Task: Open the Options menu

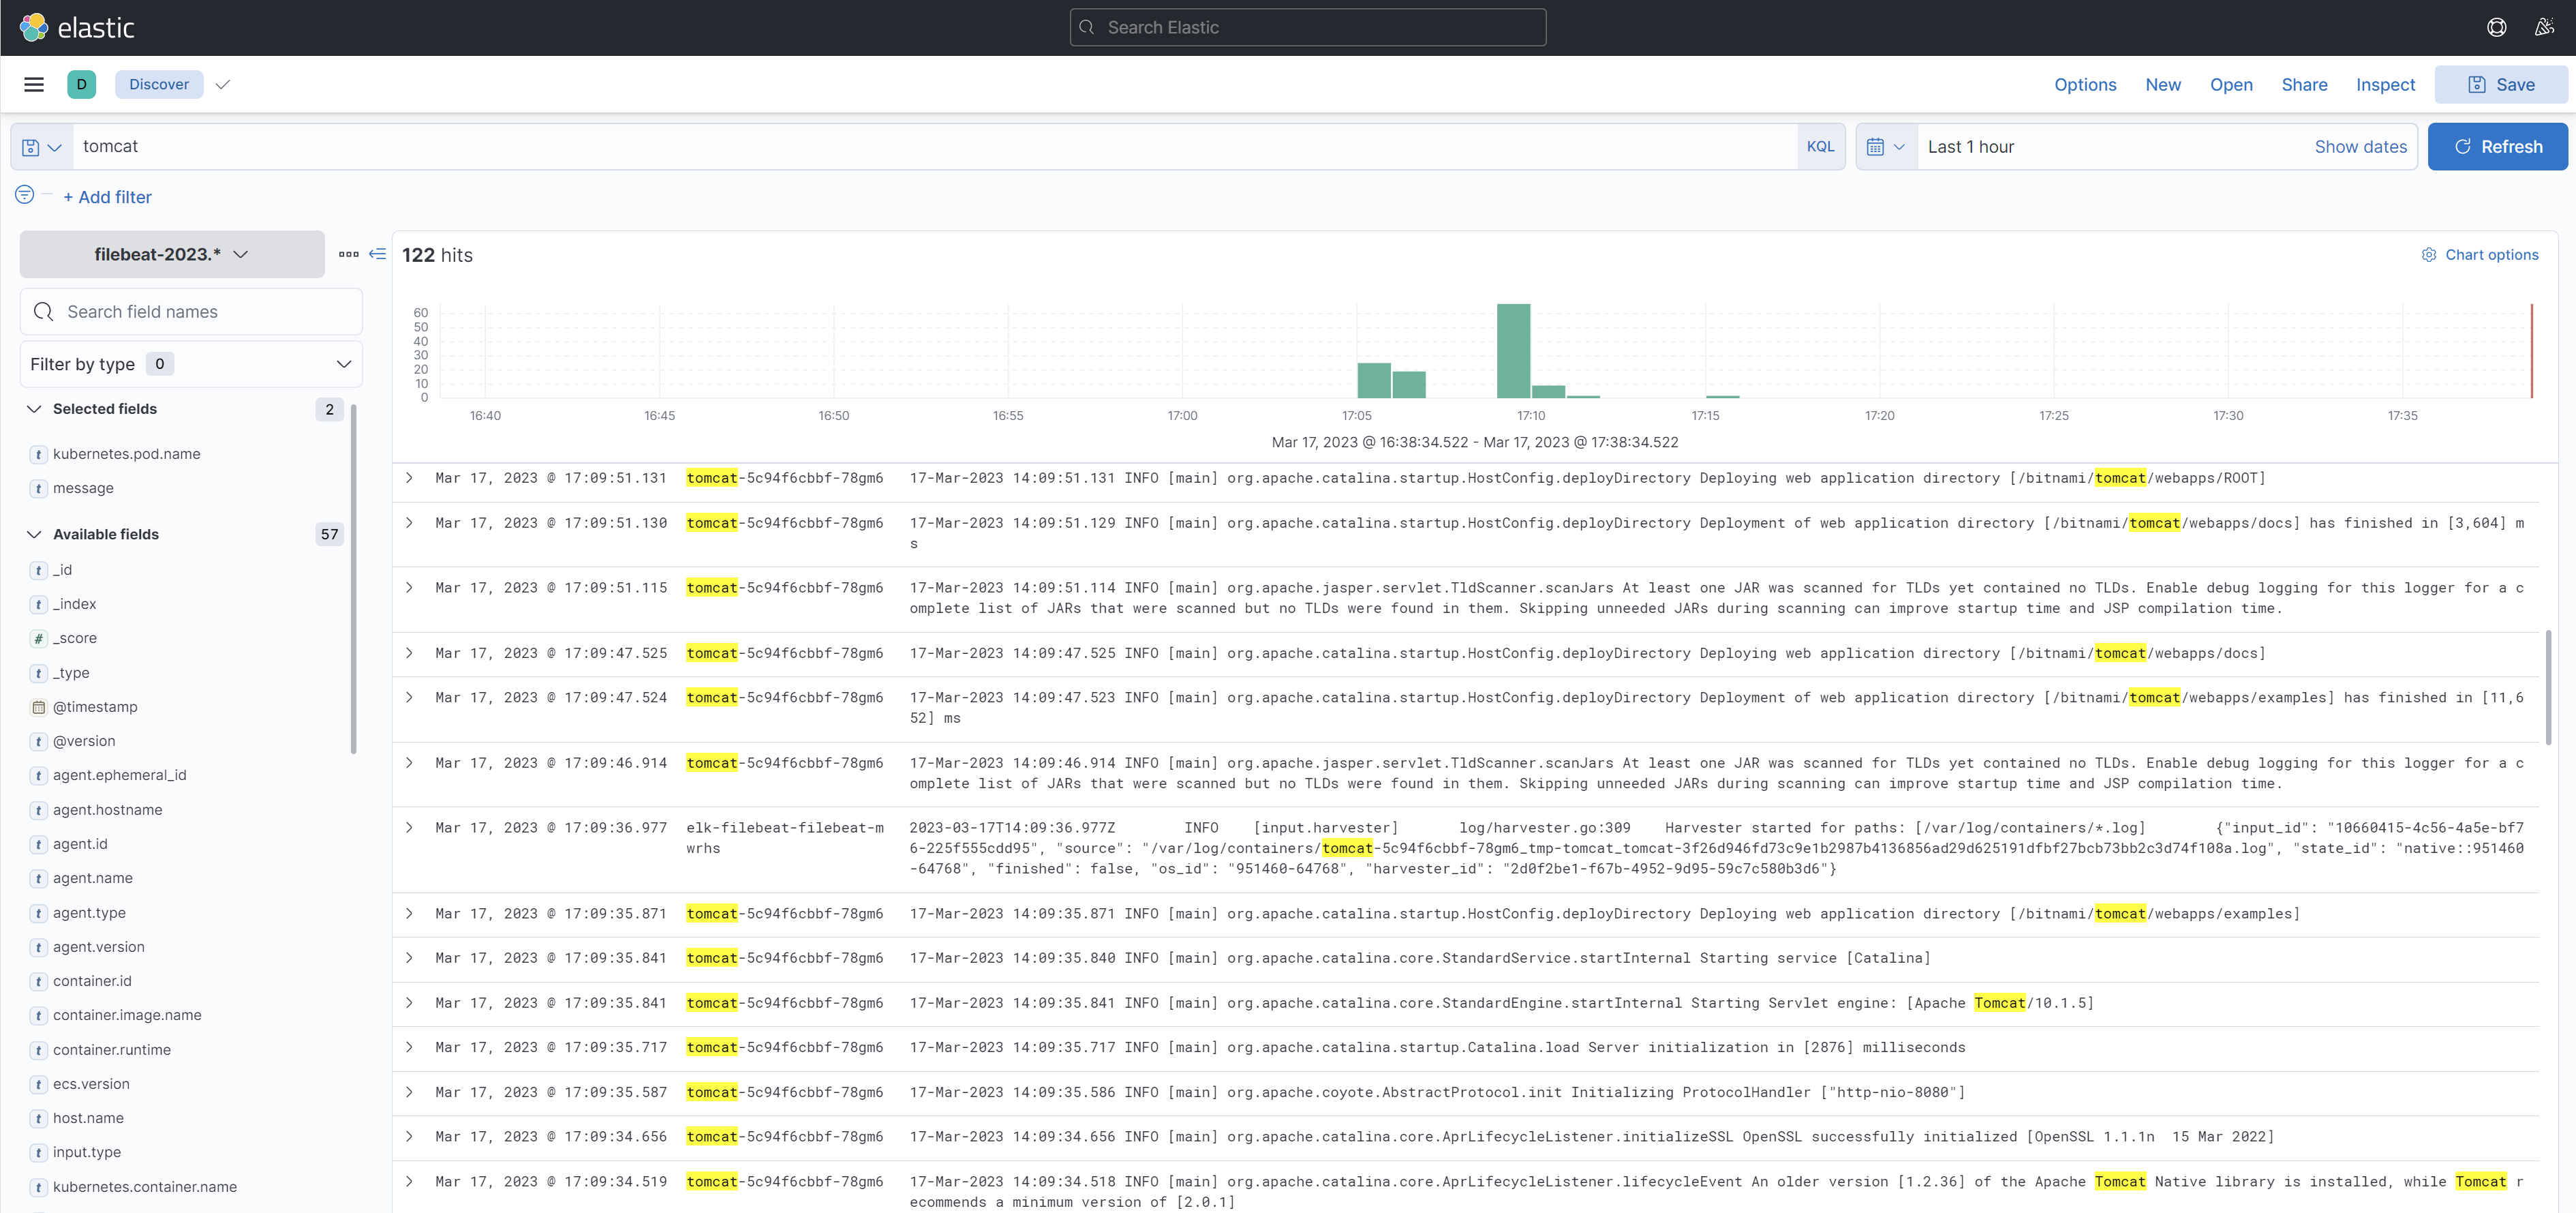Action: (2085, 84)
